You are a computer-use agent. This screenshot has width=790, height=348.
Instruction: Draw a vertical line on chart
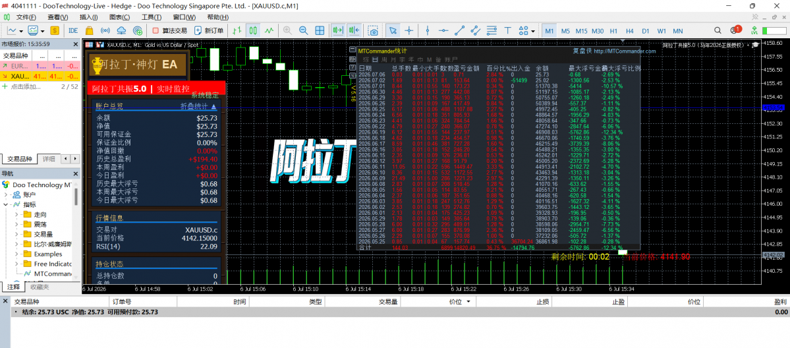(427, 30)
